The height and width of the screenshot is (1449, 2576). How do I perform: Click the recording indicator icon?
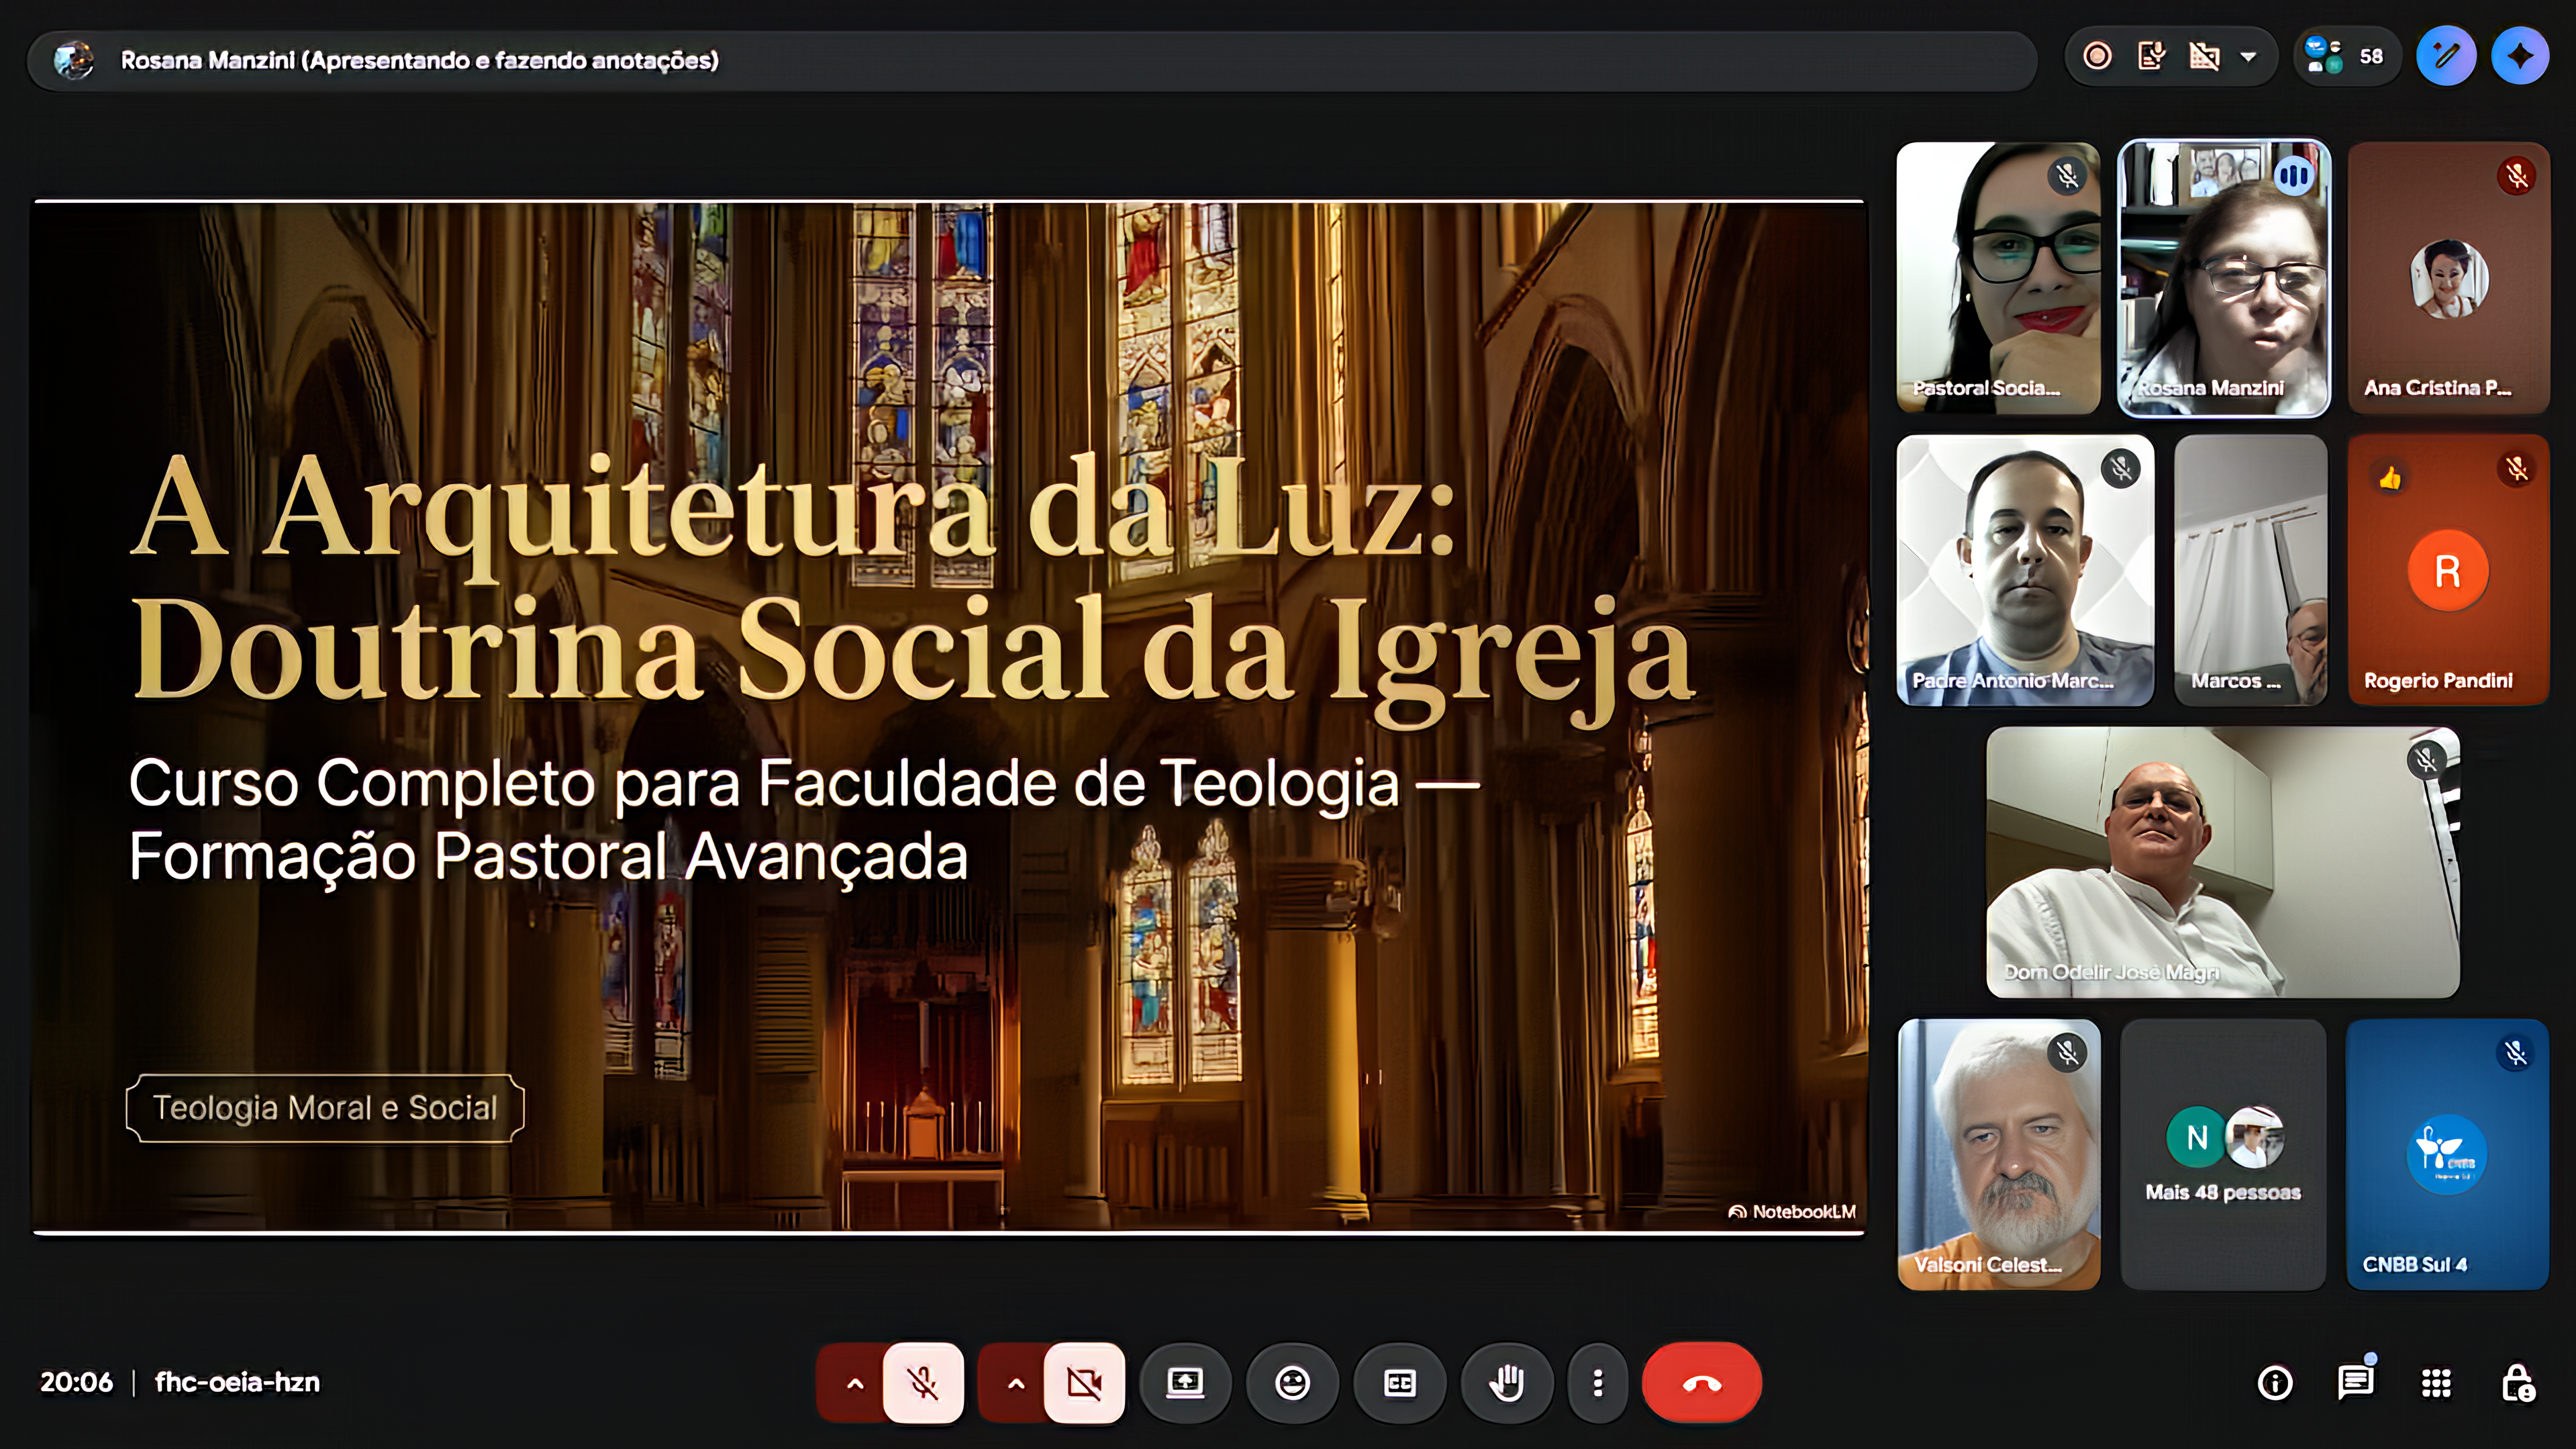pyautogui.click(x=2097, y=56)
